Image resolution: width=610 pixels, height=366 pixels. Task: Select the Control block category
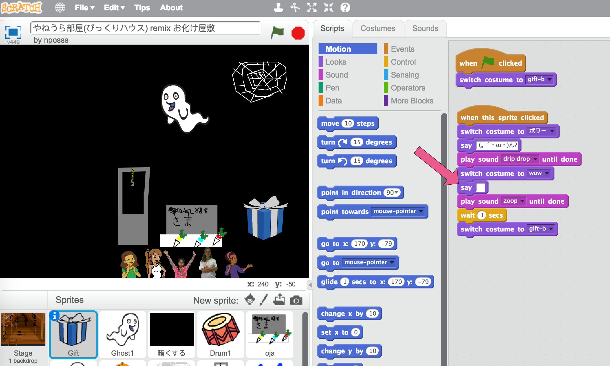click(x=403, y=62)
